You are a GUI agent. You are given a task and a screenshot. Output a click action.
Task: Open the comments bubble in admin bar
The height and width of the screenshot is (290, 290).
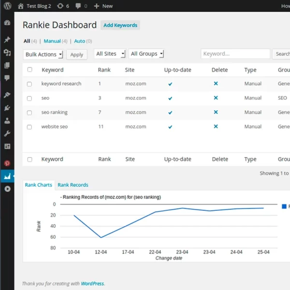78,6
